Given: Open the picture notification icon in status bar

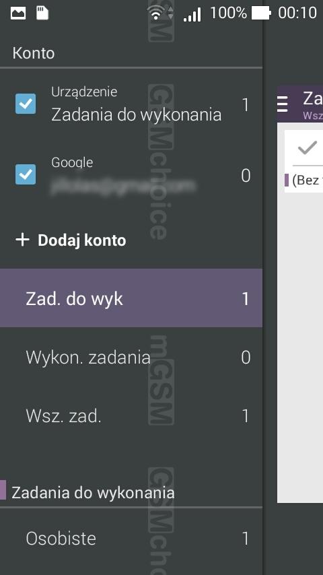Looking at the screenshot, I should coord(18,13).
